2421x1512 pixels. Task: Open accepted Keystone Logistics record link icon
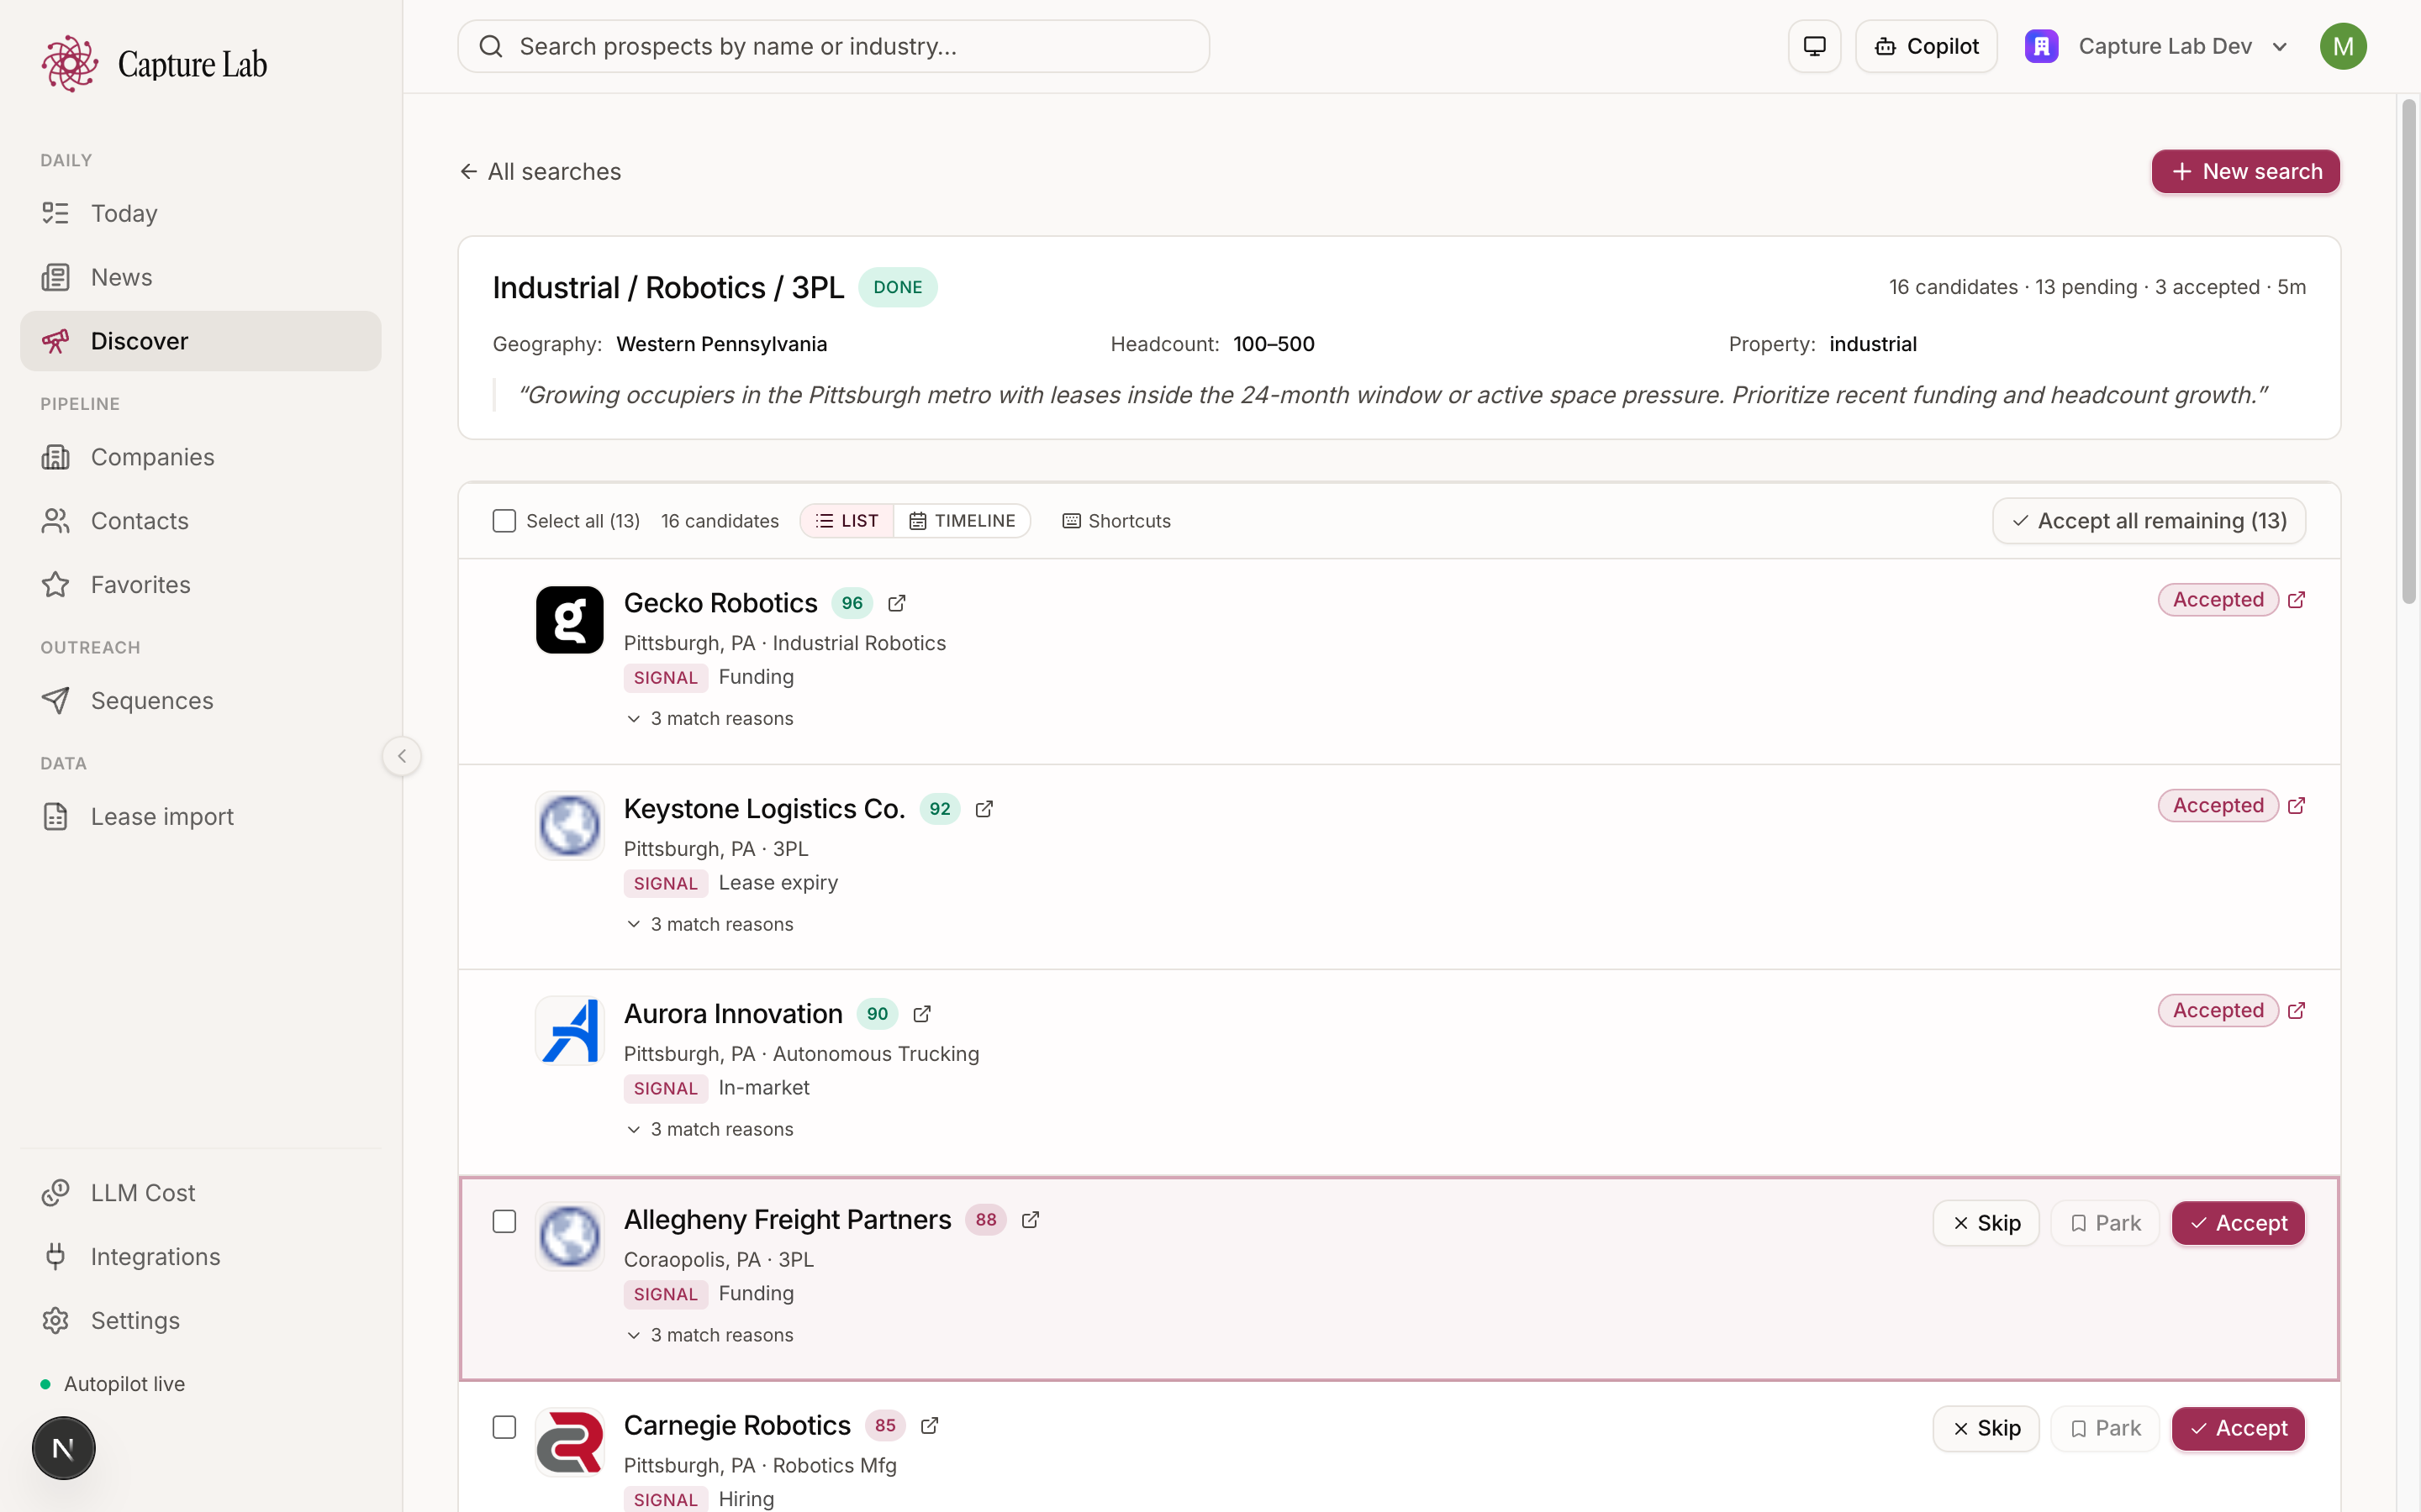coord(2296,806)
